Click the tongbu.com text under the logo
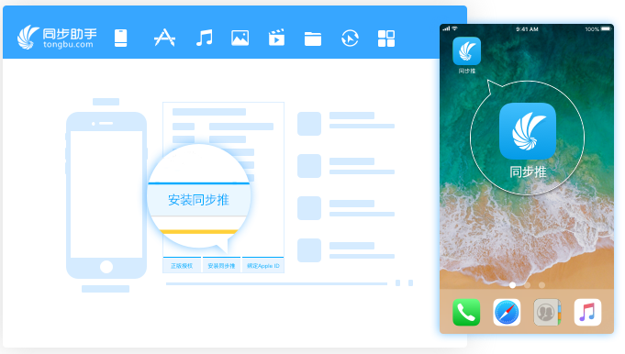This screenshot has width=625, height=354. click(x=68, y=45)
